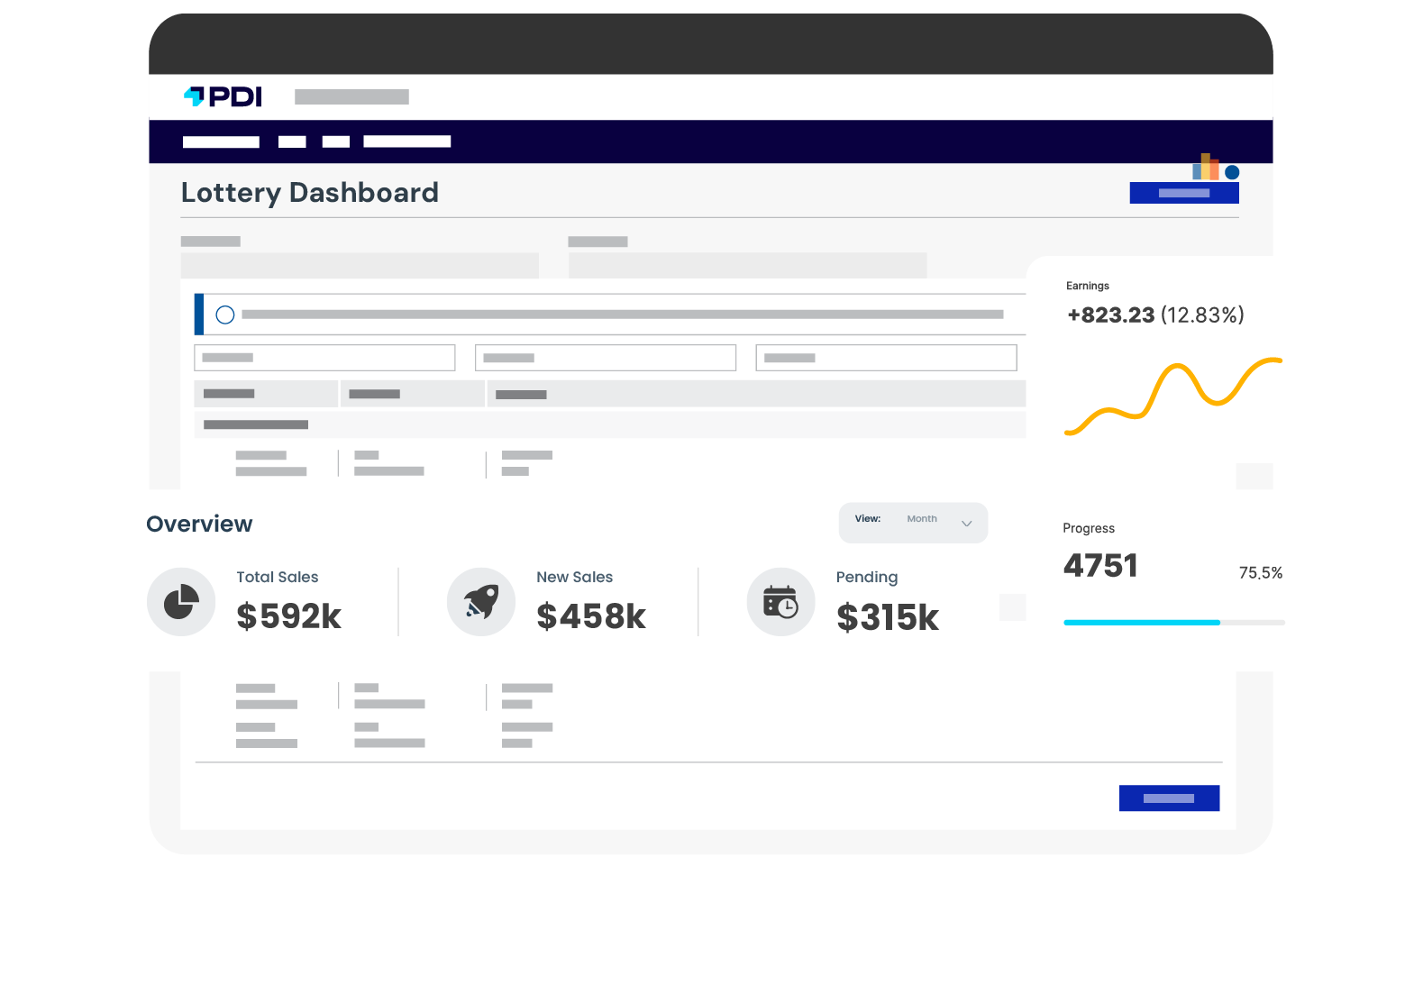The image size is (1414, 994).
Task: Click the 4751 Progress number
Action: click(1100, 566)
